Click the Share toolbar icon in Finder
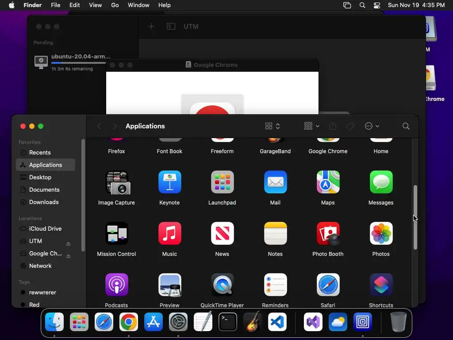 (333, 126)
